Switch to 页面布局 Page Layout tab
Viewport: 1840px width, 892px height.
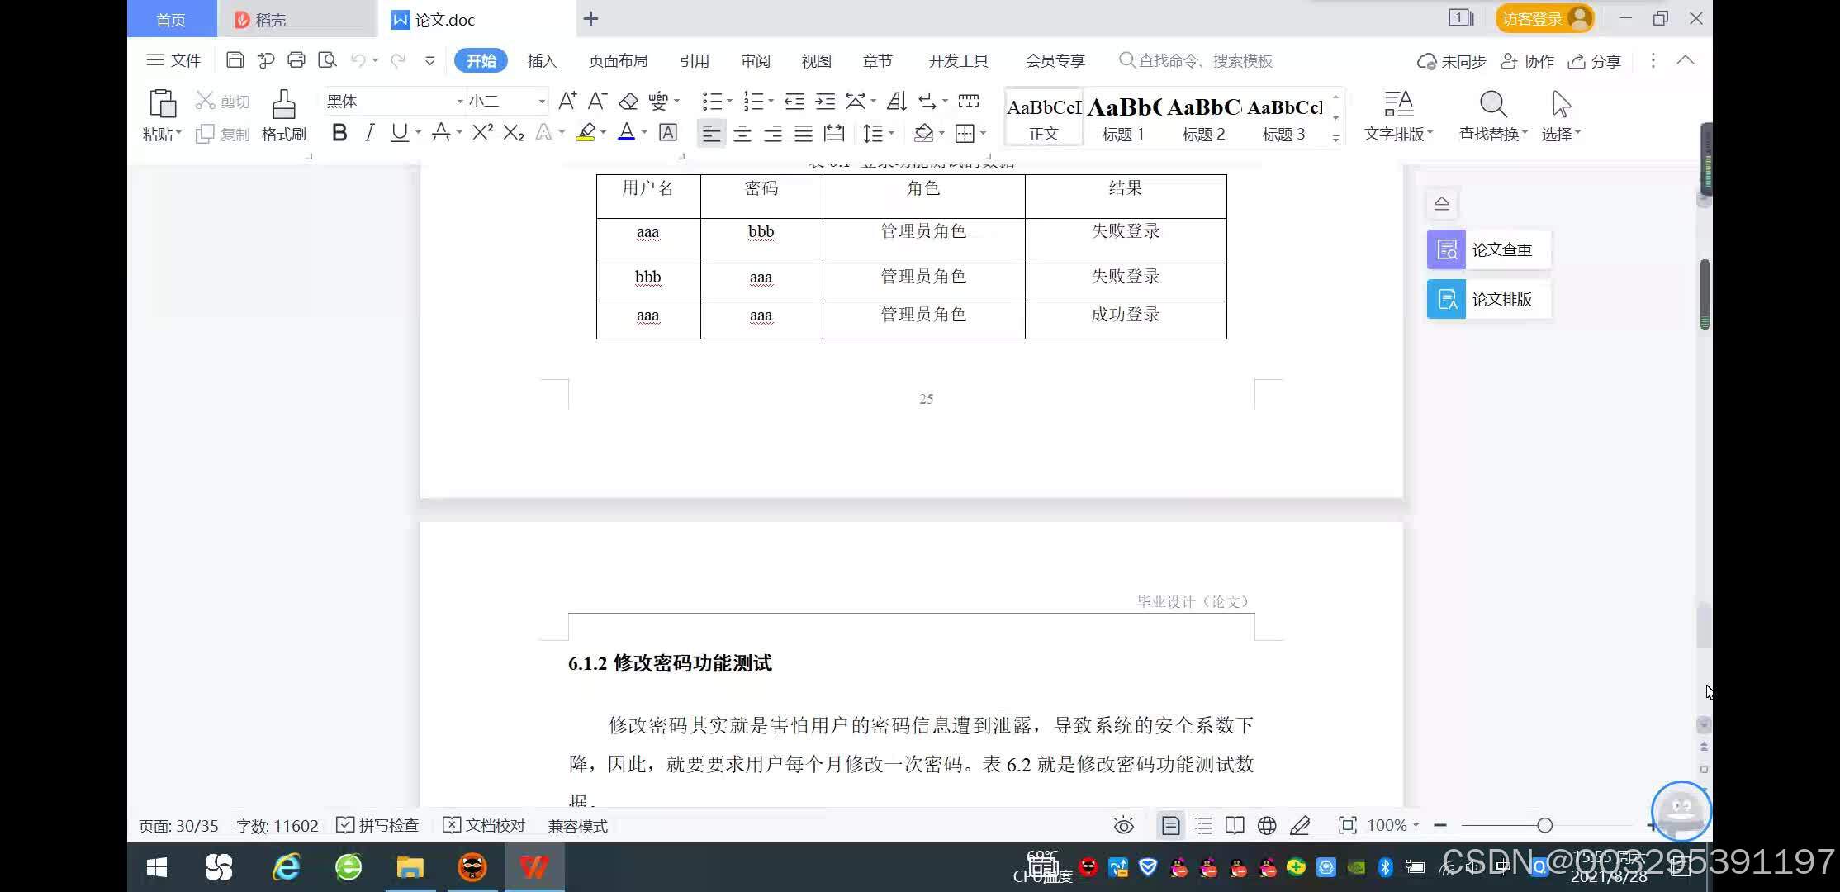[x=618, y=60]
